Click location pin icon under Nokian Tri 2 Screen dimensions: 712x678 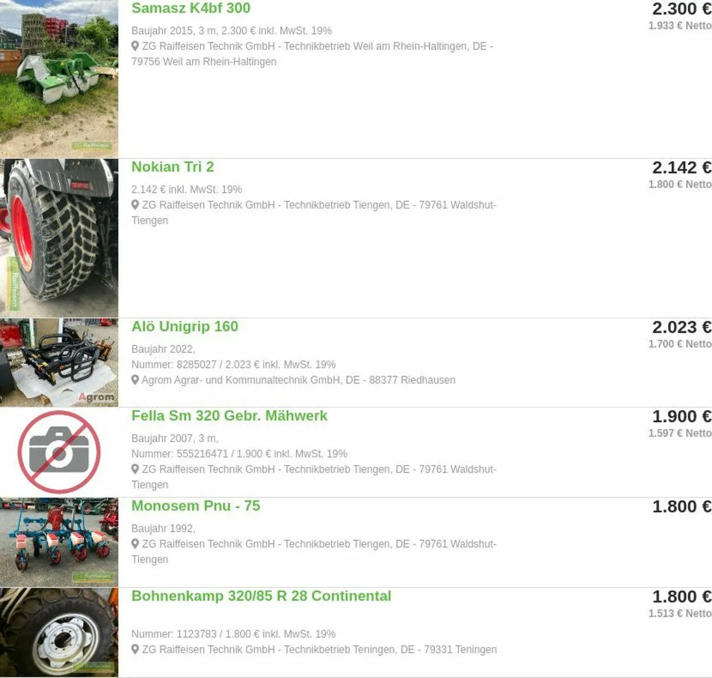pyautogui.click(x=135, y=205)
